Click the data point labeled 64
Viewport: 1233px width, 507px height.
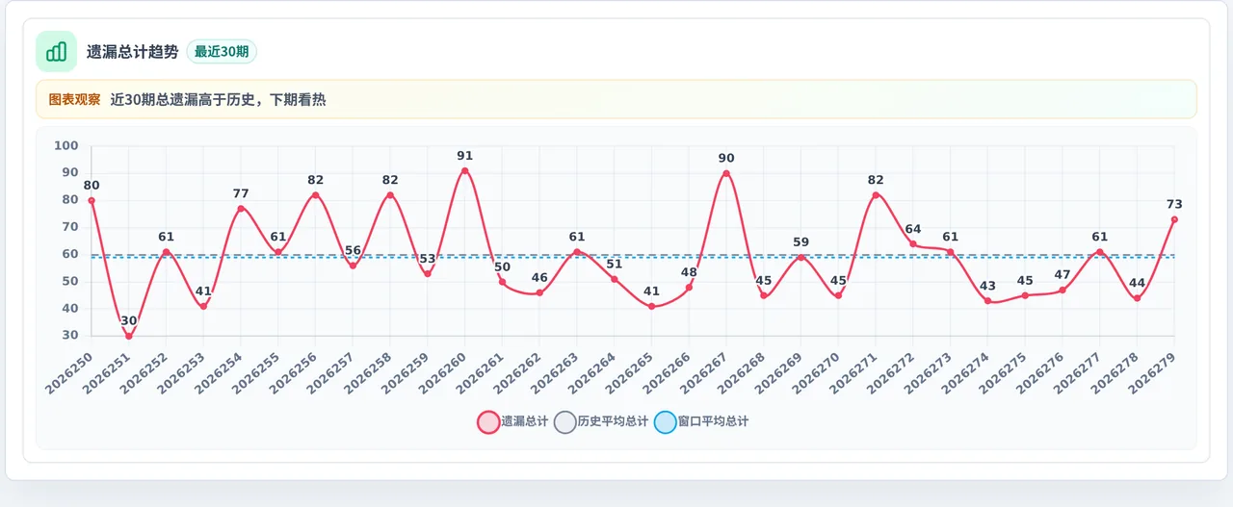(913, 243)
